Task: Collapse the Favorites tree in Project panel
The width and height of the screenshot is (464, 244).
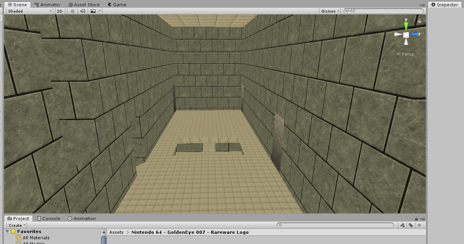Action: pos(8,231)
